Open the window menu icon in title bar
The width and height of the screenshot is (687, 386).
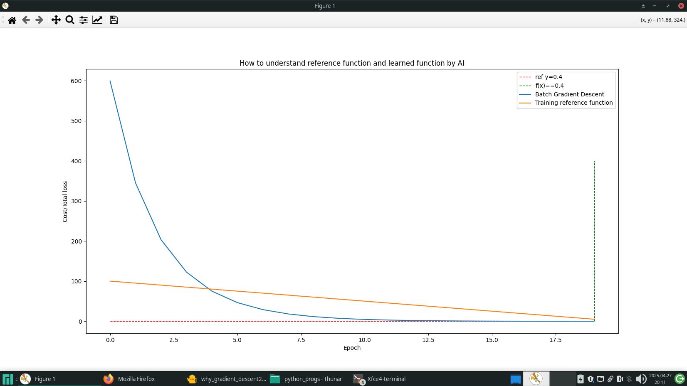[x=5, y=6]
